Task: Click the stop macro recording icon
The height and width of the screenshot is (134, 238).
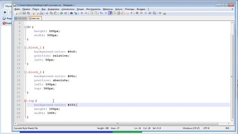Action: [x=141, y=13]
